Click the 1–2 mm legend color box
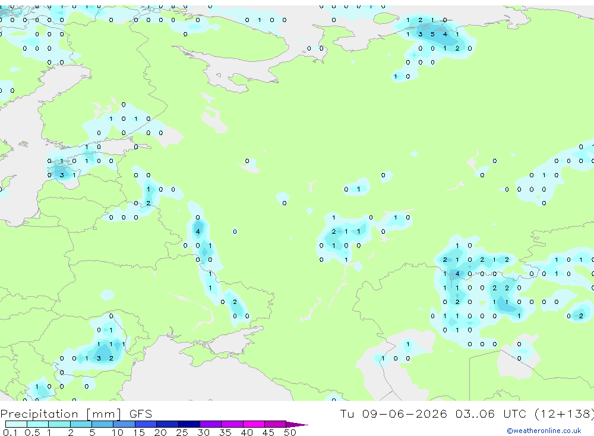Viewport: 594px width, 436px height. pos(59,424)
